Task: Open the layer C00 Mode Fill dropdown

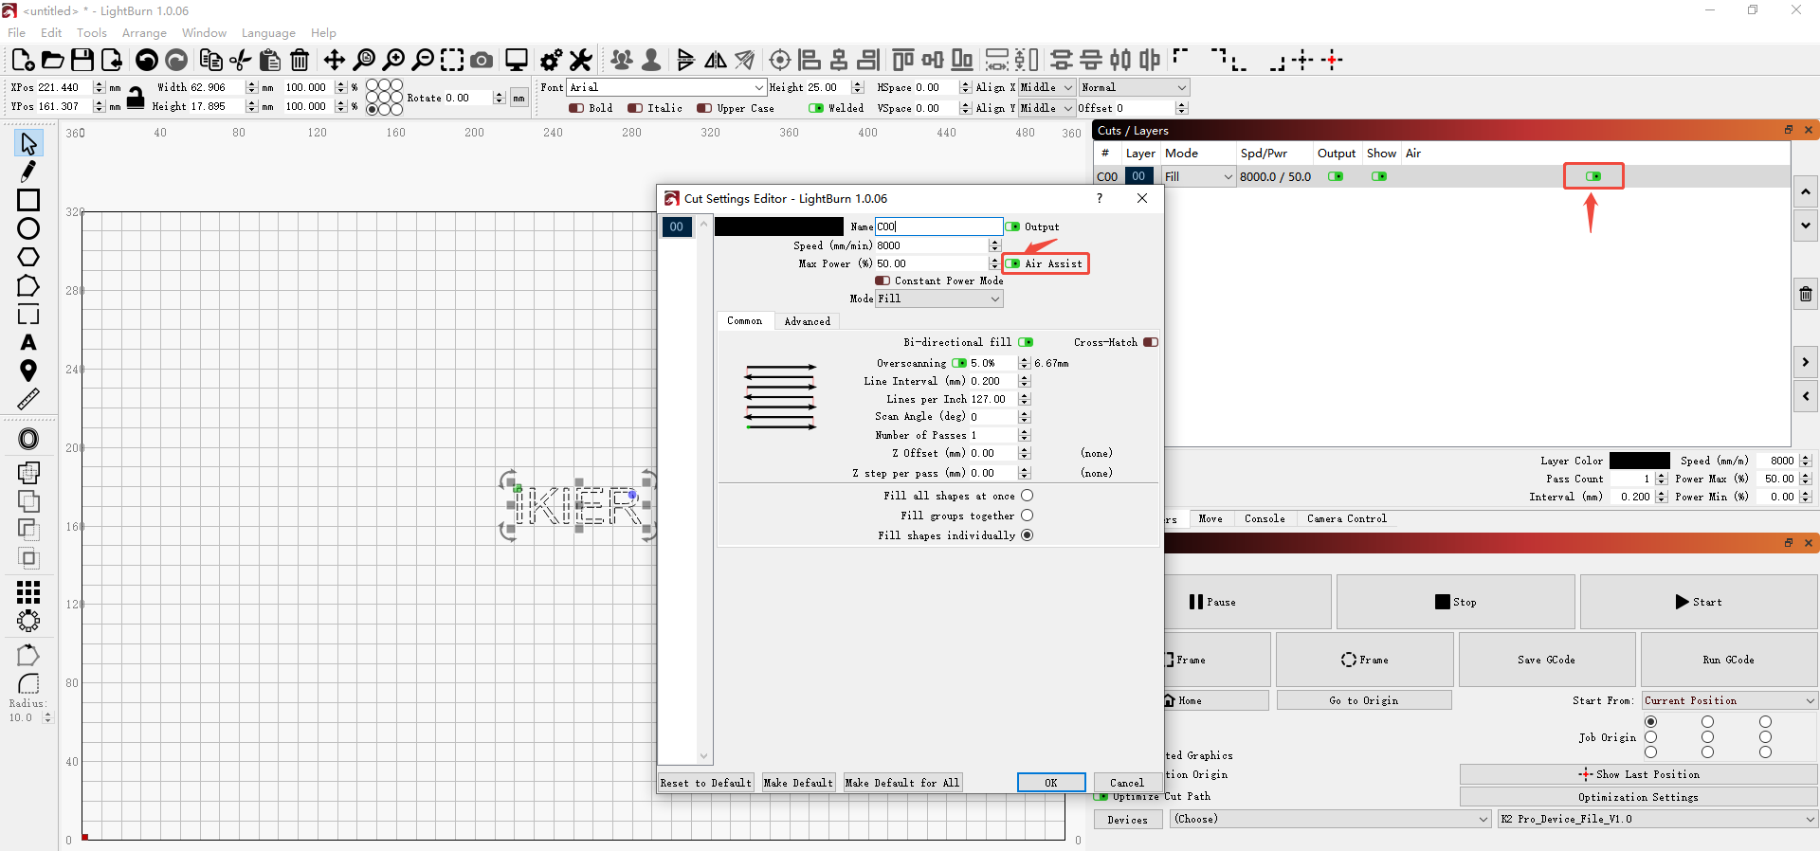Action: 1198,176
